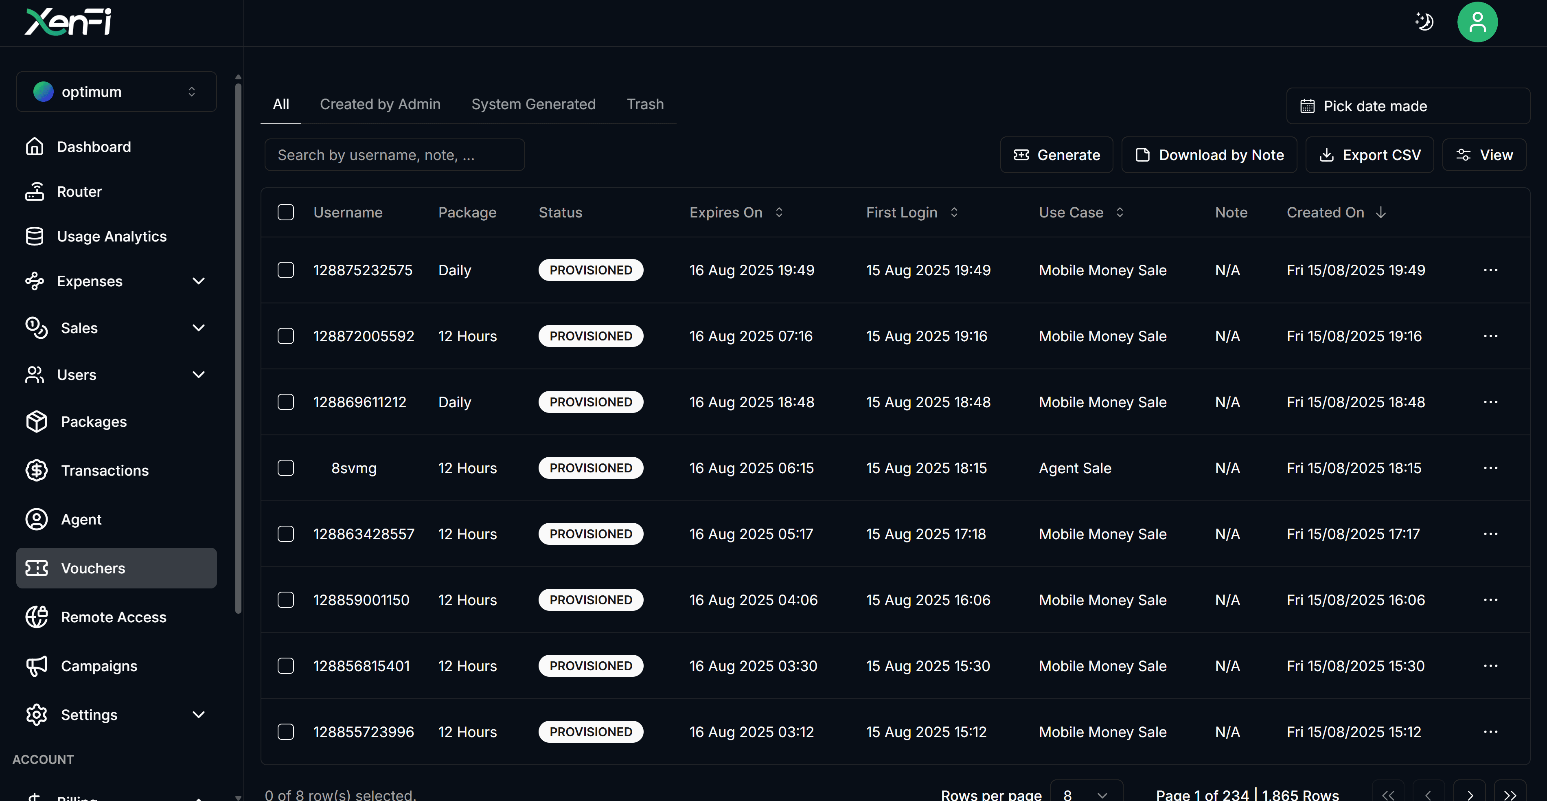
Task: Open row actions menu for voucher 8svmg
Action: coord(1490,468)
